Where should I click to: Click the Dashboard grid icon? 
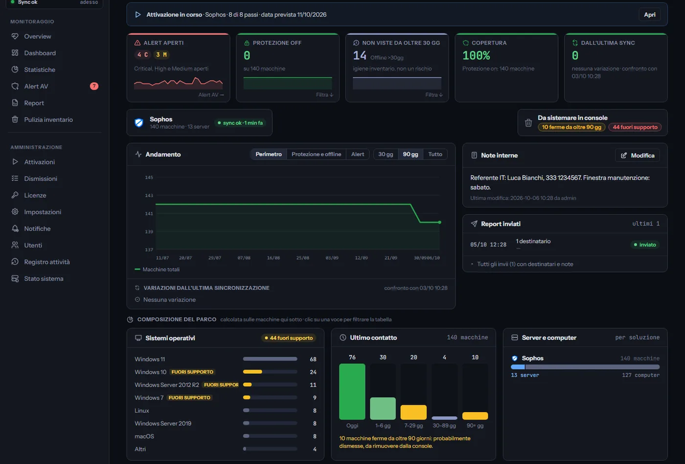(x=15, y=53)
